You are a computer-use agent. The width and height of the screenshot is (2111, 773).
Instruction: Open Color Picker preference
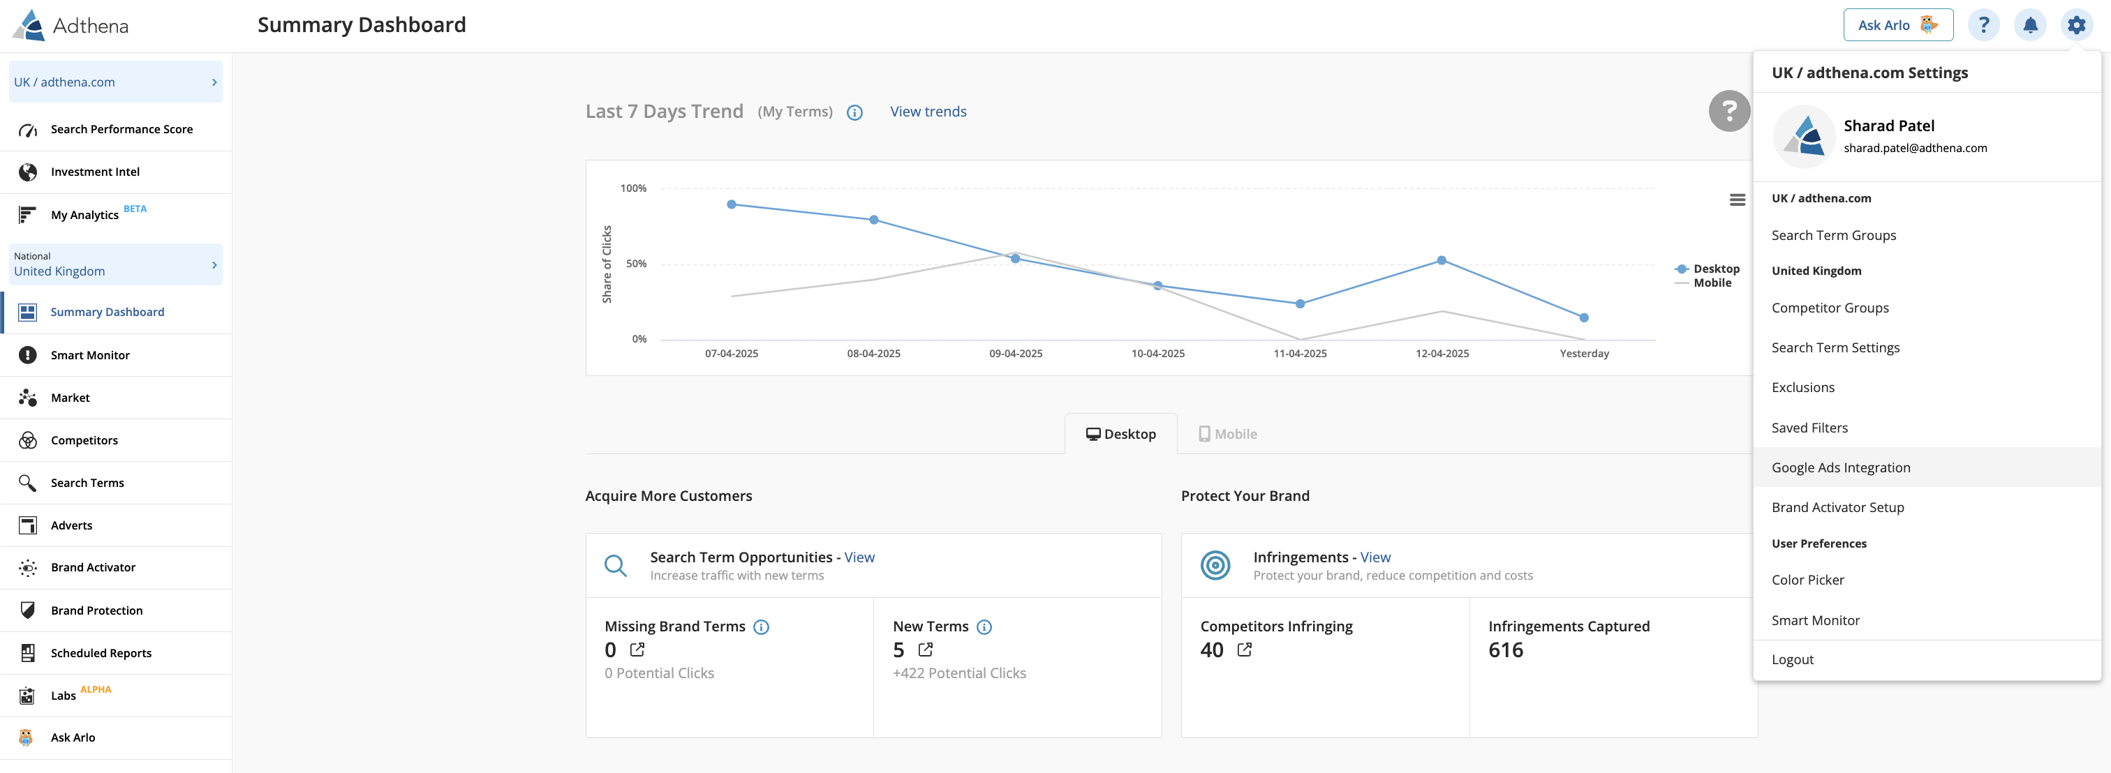click(1927, 580)
